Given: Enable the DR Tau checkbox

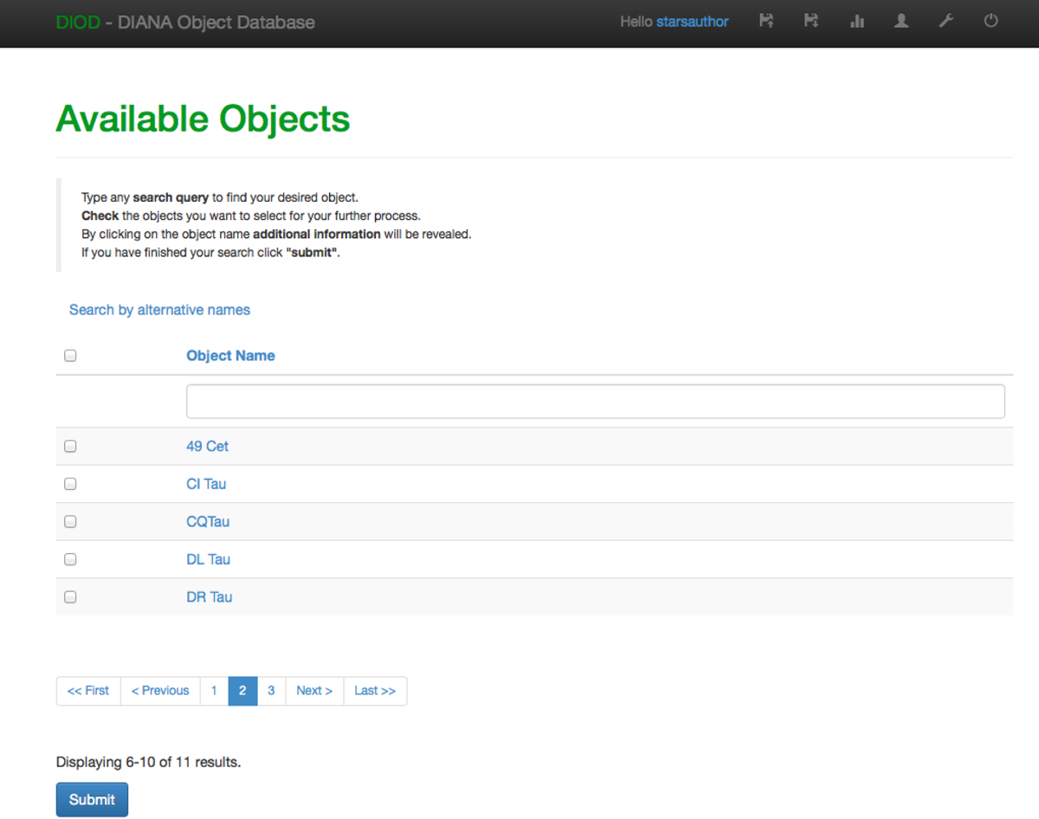Looking at the screenshot, I should [x=70, y=597].
